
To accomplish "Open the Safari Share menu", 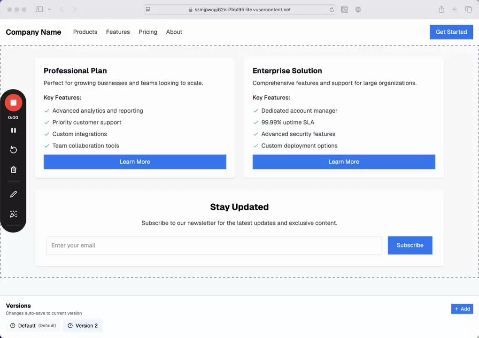I will click(441, 9).
